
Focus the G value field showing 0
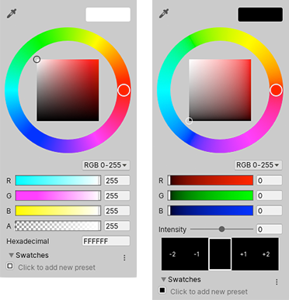270,195
